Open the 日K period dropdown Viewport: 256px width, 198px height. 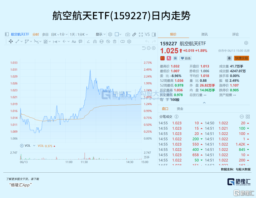coord(55,34)
